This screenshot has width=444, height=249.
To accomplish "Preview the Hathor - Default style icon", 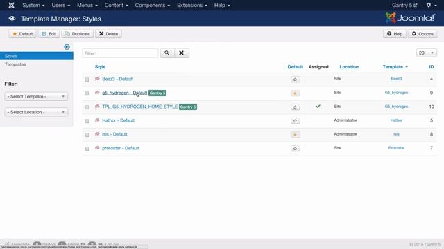I will click(97, 120).
